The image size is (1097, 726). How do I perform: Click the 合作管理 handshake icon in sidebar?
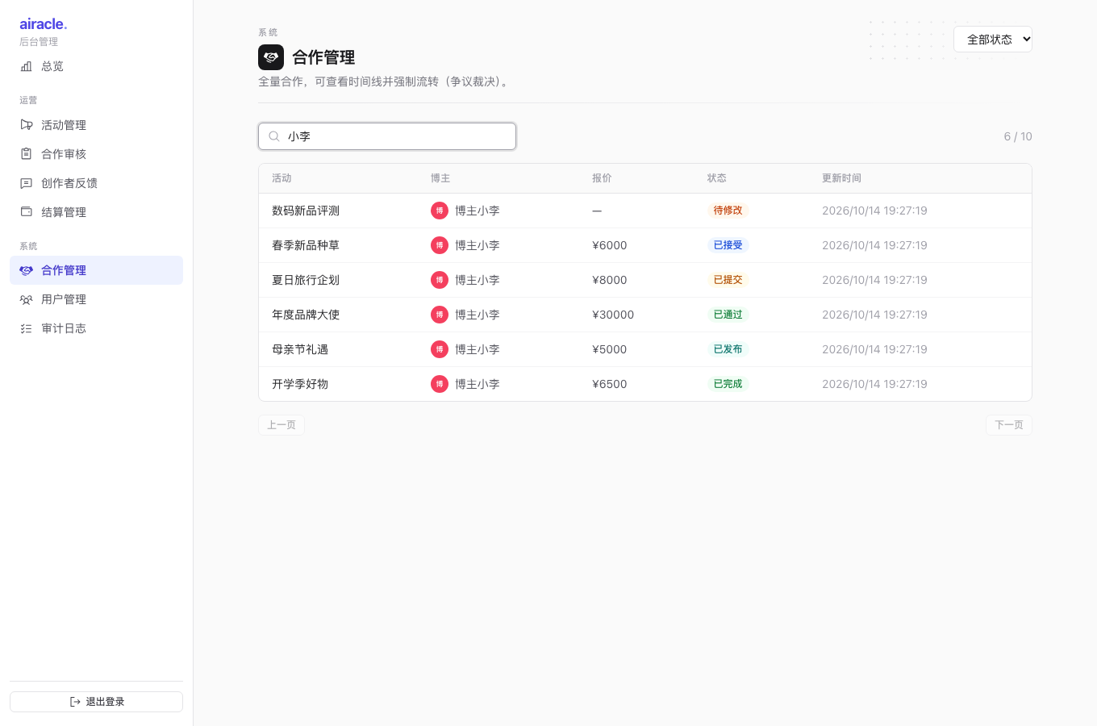point(26,270)
